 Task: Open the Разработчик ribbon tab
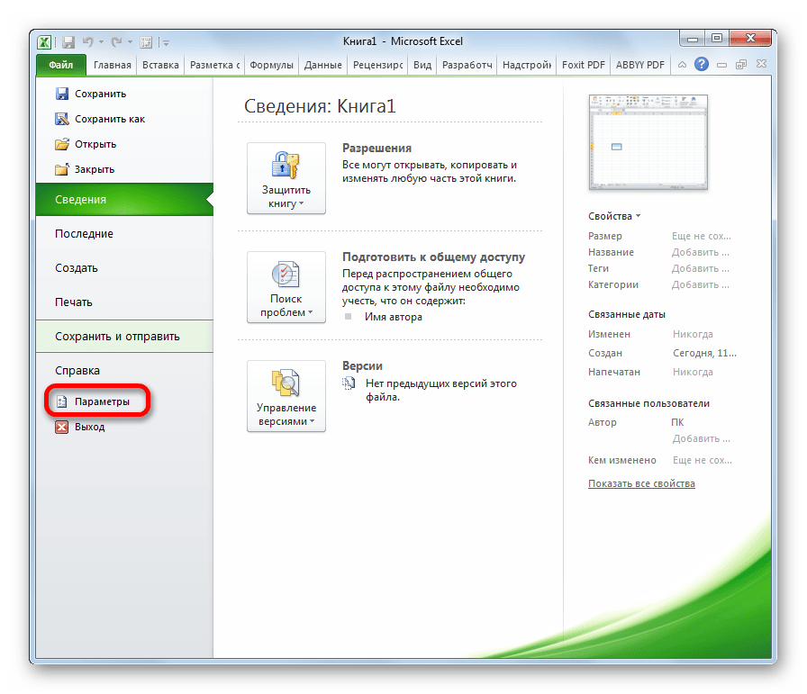[x=467, y=65]
